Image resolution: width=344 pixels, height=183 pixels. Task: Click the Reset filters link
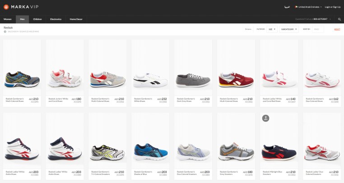(x=337, y=29)
